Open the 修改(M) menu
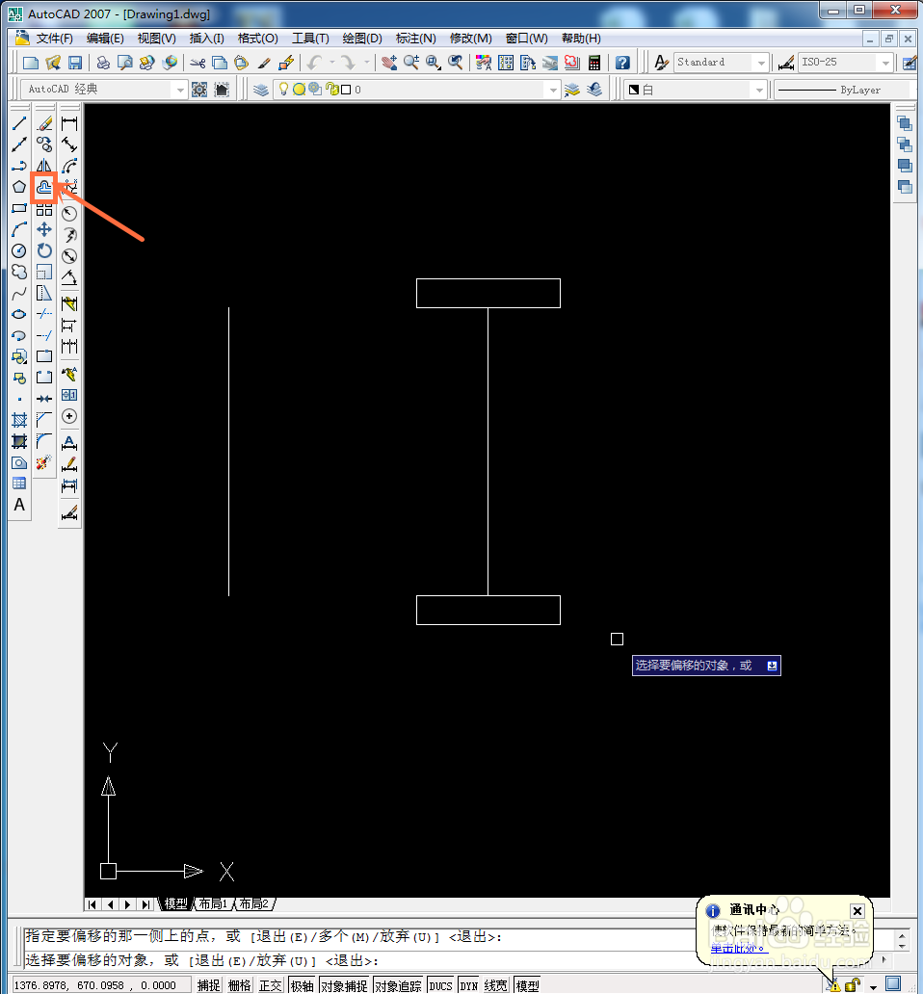Screen dimensions: 923x994 (x=470, y=38)
